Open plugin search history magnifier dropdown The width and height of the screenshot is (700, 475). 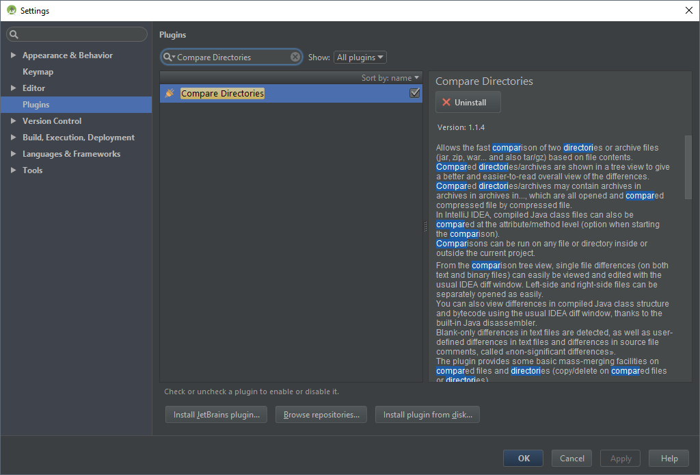[x=169, y=57]
